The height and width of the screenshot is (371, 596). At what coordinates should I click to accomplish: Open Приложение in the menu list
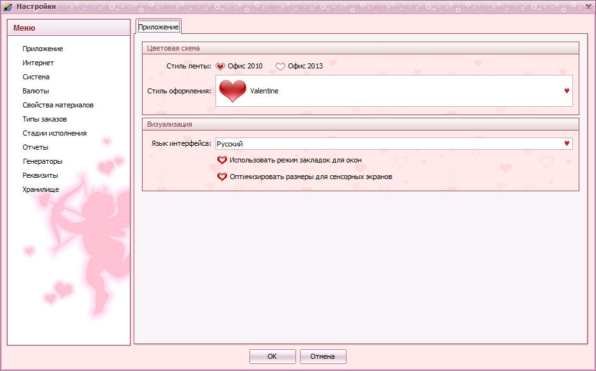[x=43, y=49]
